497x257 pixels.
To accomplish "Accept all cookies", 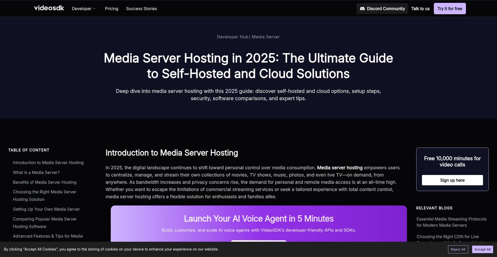I will point(483,249).
